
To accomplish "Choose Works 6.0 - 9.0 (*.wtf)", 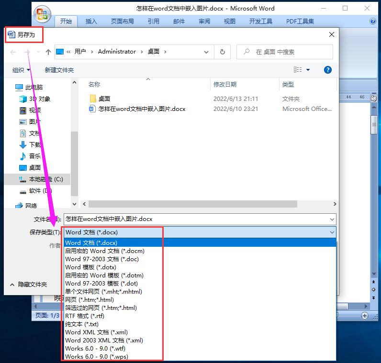I will coord(200,349).
